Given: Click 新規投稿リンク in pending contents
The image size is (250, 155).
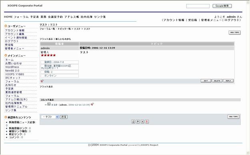Looking at the screenshot, I should point(18,128).
